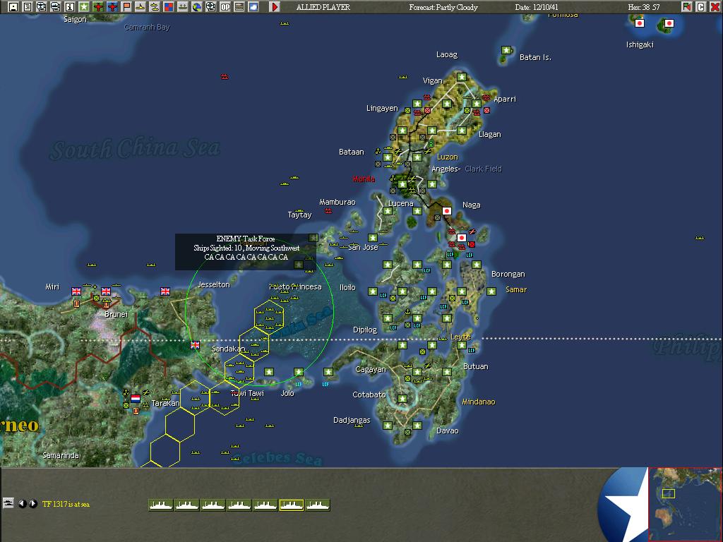
Task: Click the task force ship icon beside arrows
Action: tap(8, 502)
